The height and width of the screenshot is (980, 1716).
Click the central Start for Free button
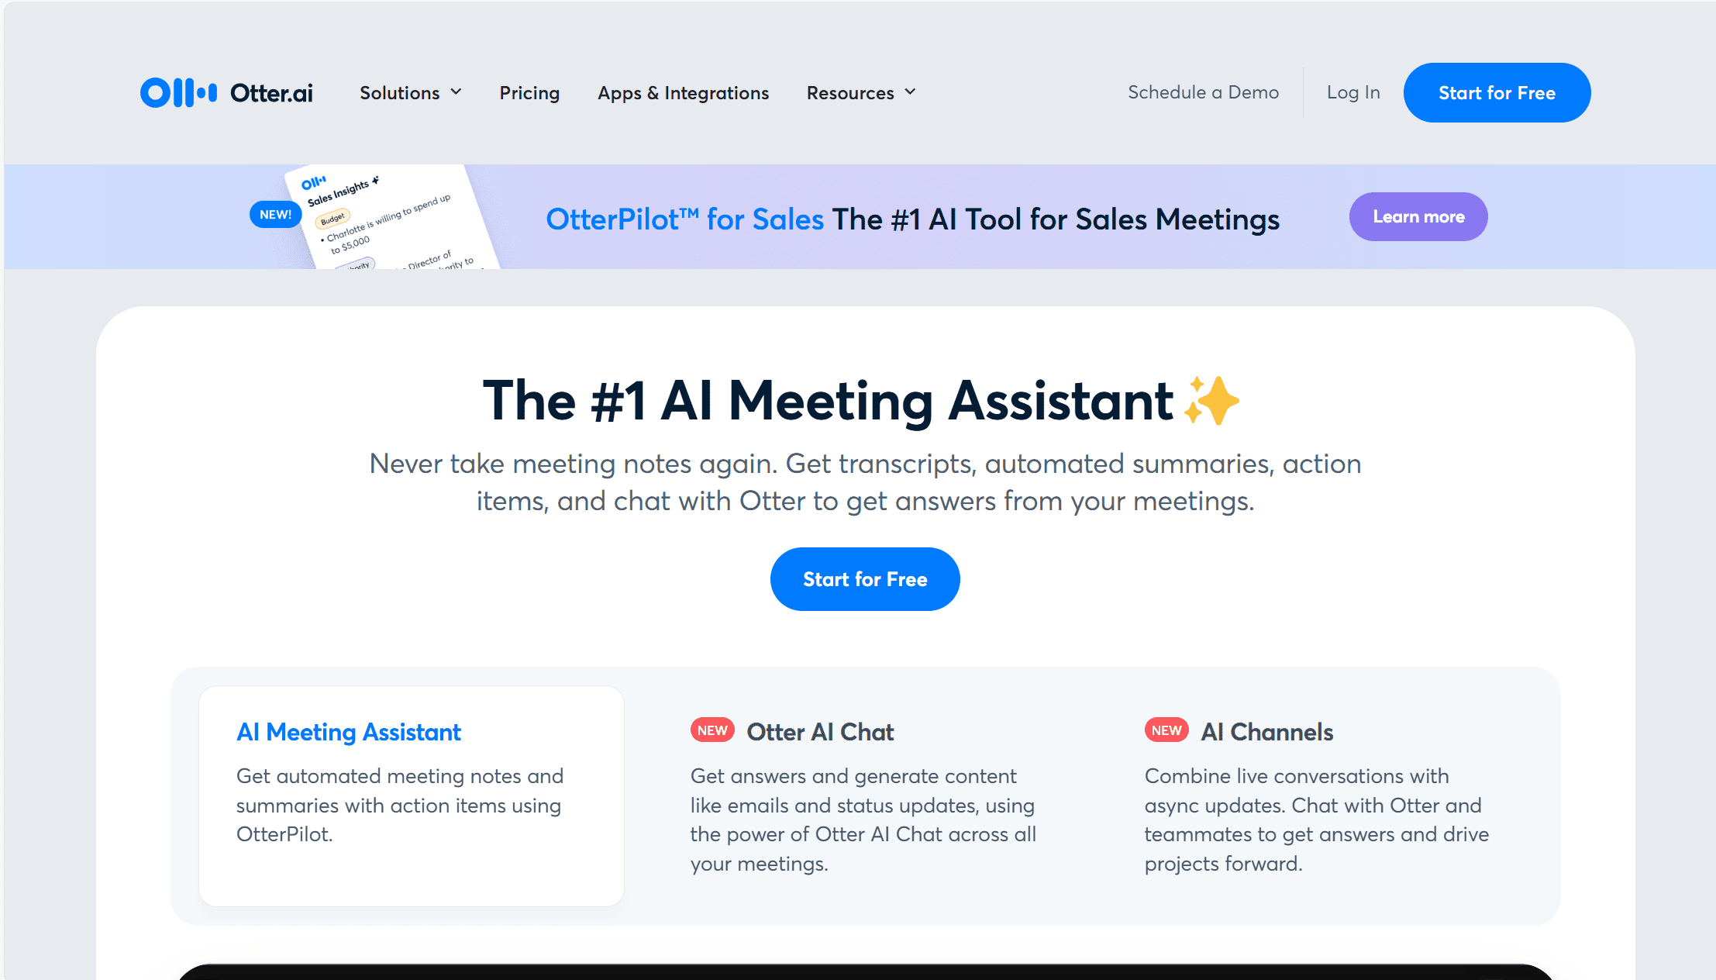(865, 579)
